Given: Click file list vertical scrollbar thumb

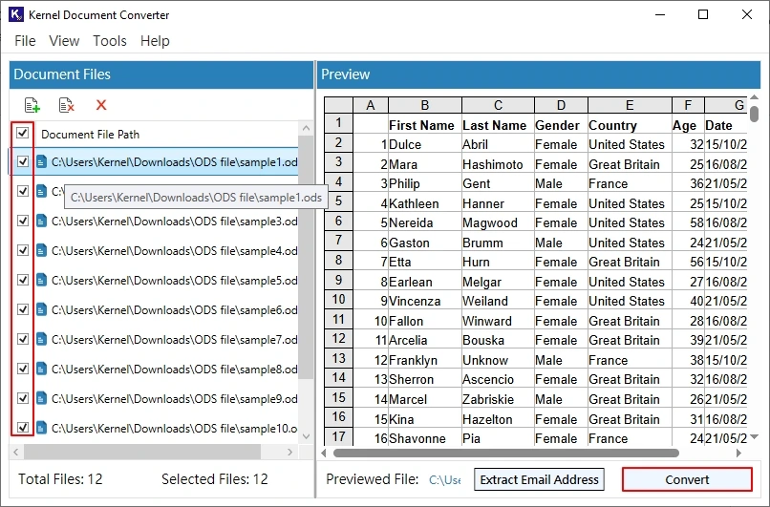Looking at the screenshot, I should point(307,257).
